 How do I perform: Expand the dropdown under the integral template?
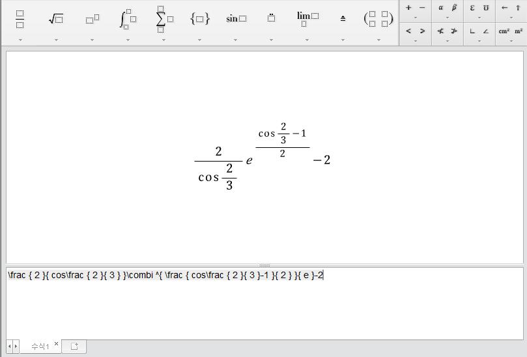point(128,40)
